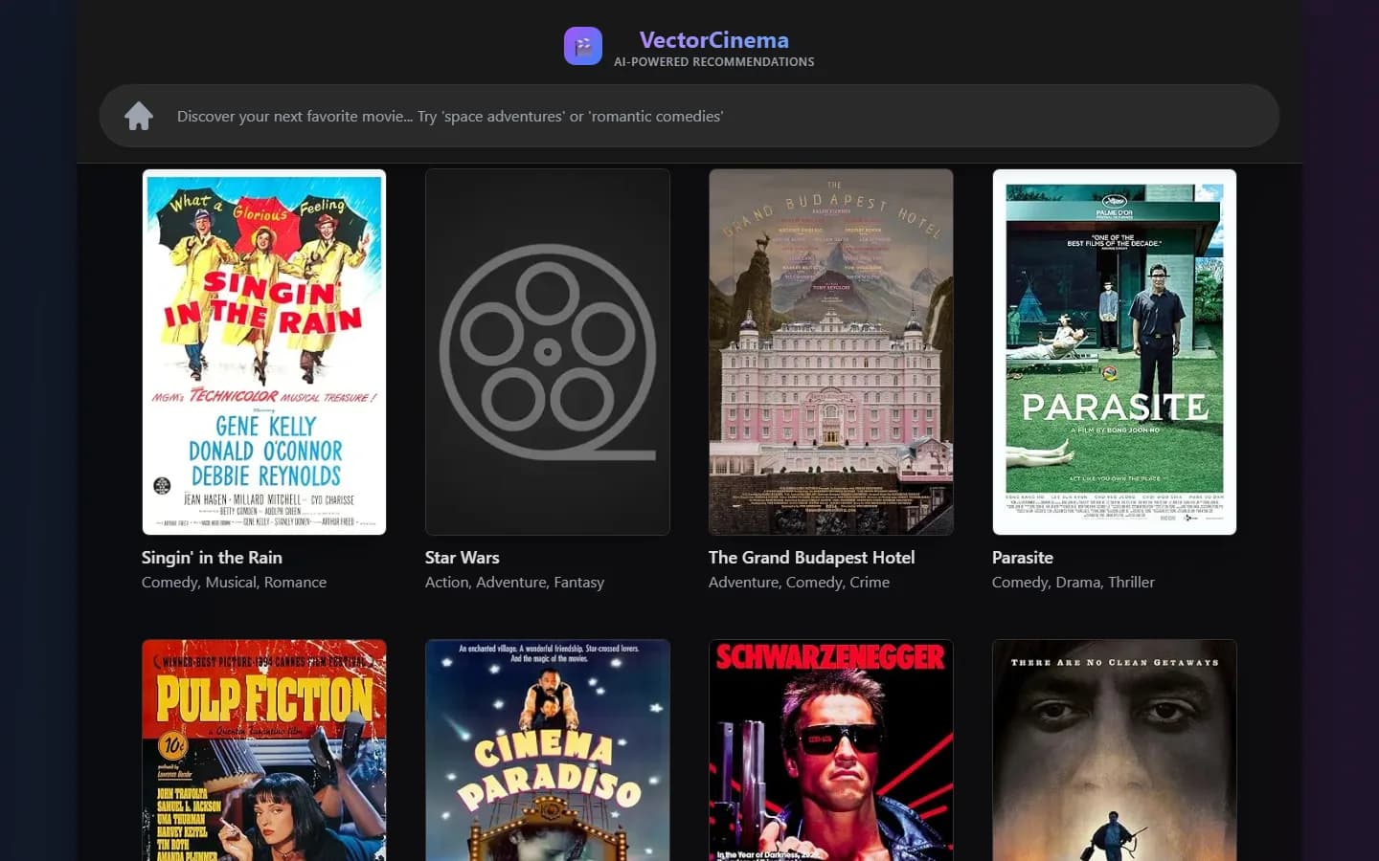1379x861 pixels.
Task: Click the home icon in search bar
Action: 139,116
